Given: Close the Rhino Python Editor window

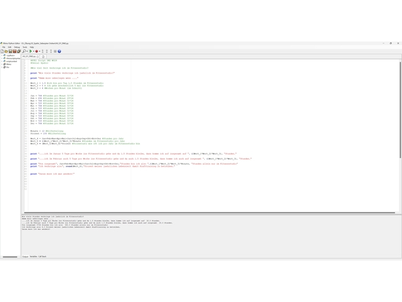Looking at the screenshot, I should [x=398, y=43].
